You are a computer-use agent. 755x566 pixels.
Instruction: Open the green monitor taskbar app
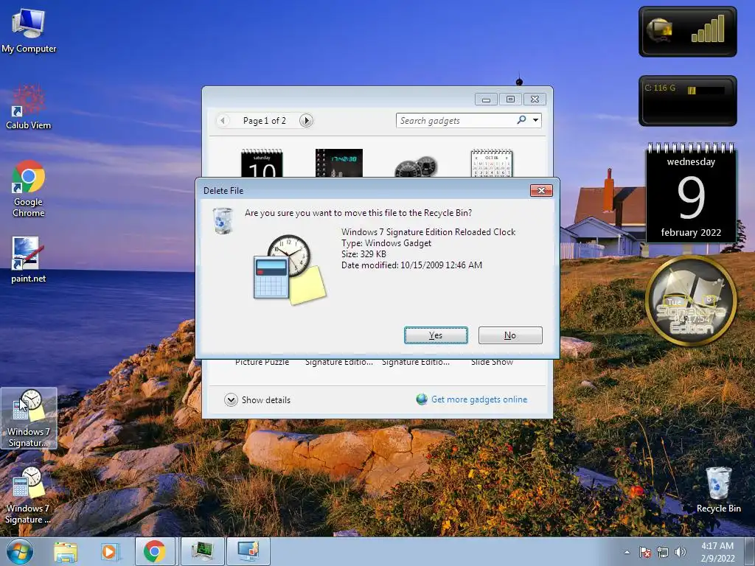pos(202,551)
